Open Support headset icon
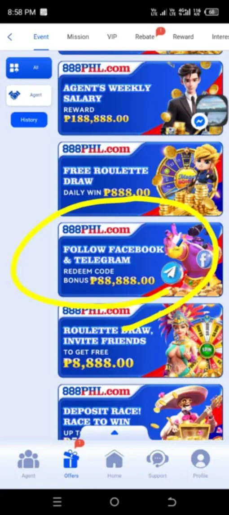The width and height of the screenshot is (229, 515). pyautogui.click(x=158, y=459)
